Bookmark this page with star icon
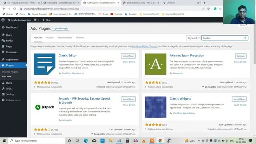The width and height of the screenshot is (256, 144). (x=208, y=9)
